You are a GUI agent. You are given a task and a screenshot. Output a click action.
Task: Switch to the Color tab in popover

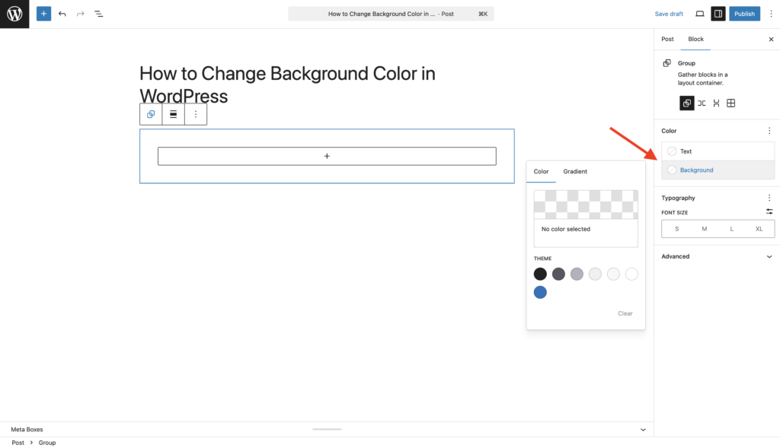542,172
